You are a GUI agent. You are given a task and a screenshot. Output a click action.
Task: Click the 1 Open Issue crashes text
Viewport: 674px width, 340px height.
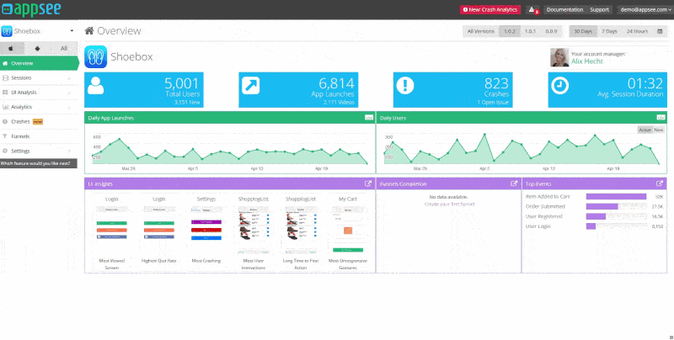(x=493, y=102)
